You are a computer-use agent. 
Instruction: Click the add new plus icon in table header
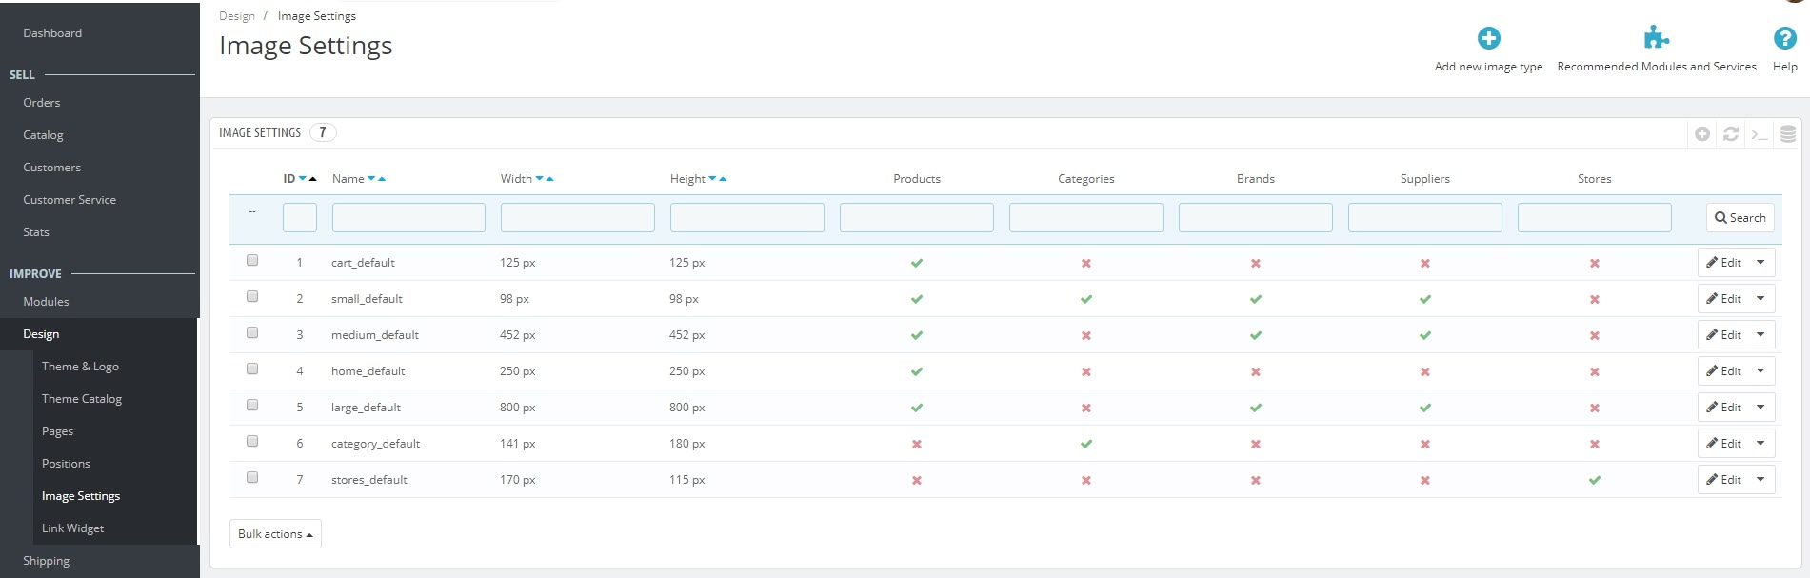click(1702, 134)
